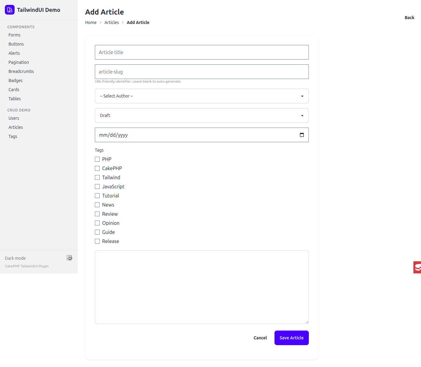The width and height of the screenshot is (421, 367).
Task: Open Forms in the sidebar
Action: pyautogui.click(x=15, y=35)
